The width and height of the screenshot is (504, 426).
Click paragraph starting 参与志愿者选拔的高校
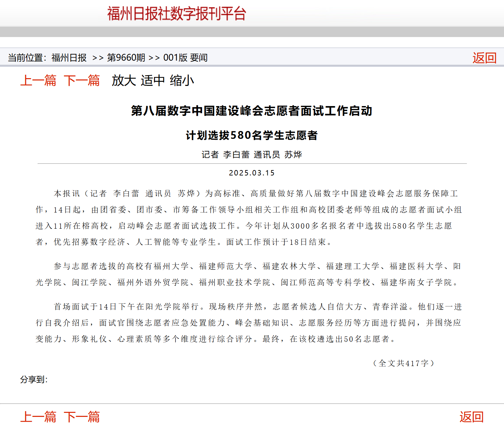pos(248,274)
